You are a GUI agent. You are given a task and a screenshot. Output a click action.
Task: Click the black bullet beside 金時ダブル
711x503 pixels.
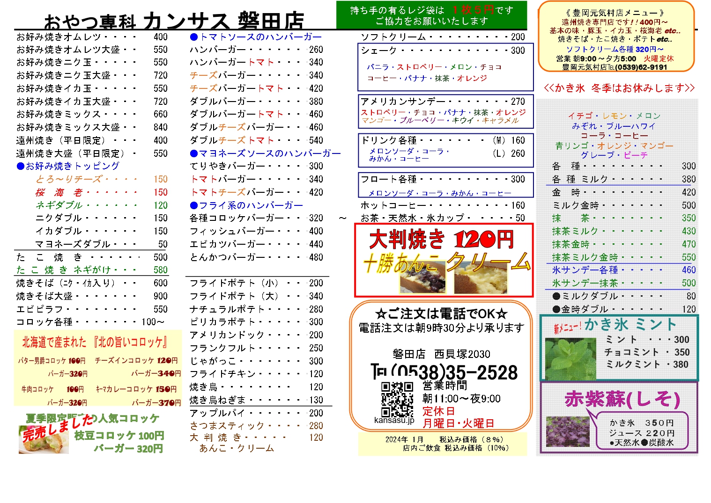[x=556, y=309]
